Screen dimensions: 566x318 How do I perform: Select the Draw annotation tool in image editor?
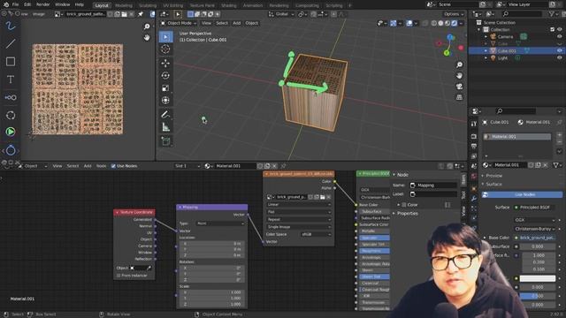click(x=11, y=26)
